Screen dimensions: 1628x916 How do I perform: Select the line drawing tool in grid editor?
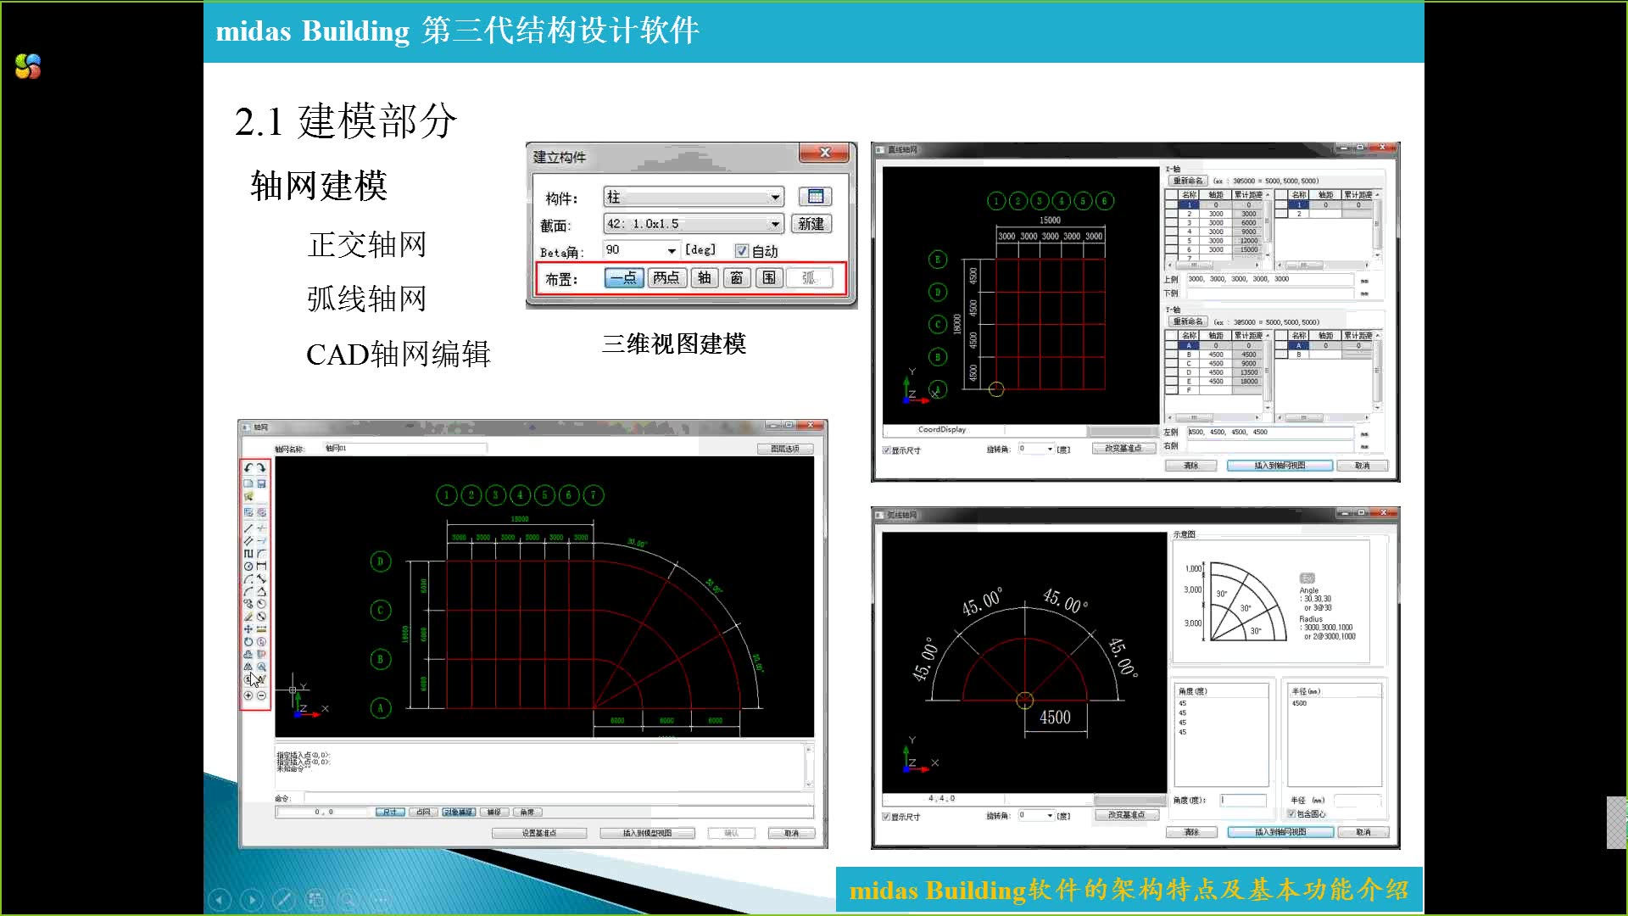[248, 528]
